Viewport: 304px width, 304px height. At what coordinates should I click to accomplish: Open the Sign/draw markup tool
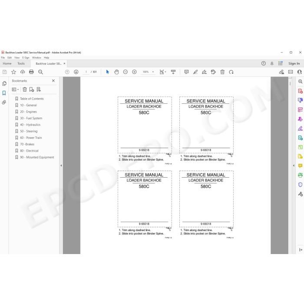(204, 72)
